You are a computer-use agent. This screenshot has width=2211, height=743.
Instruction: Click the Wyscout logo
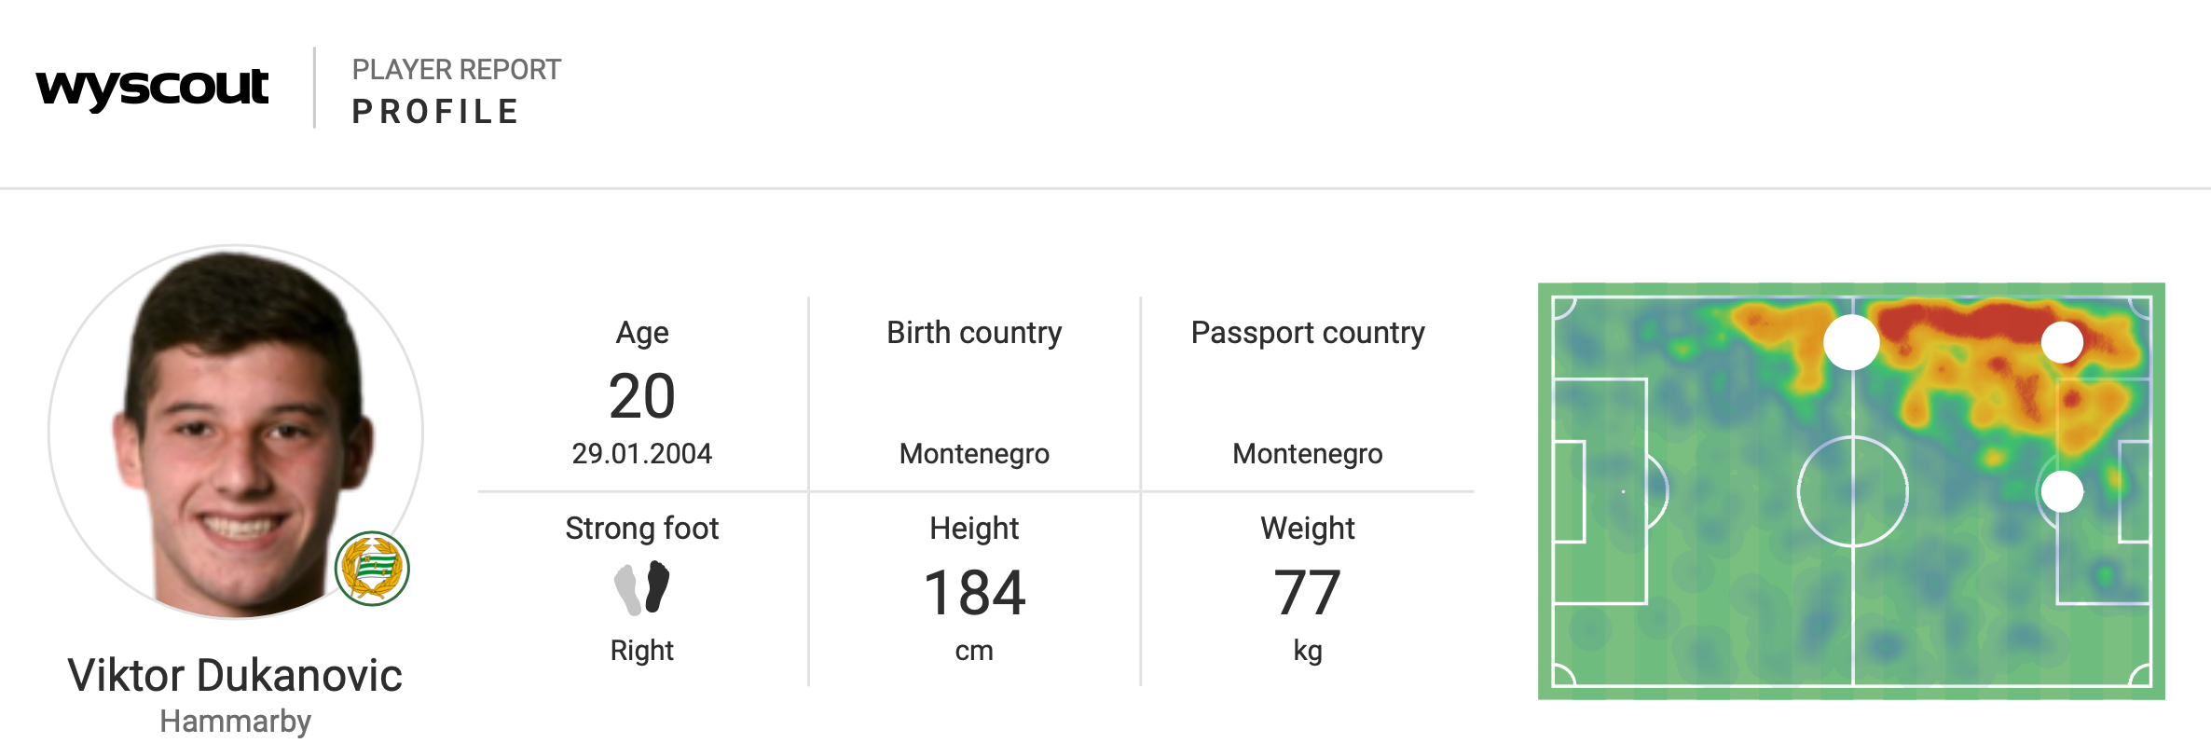[152, 89]
